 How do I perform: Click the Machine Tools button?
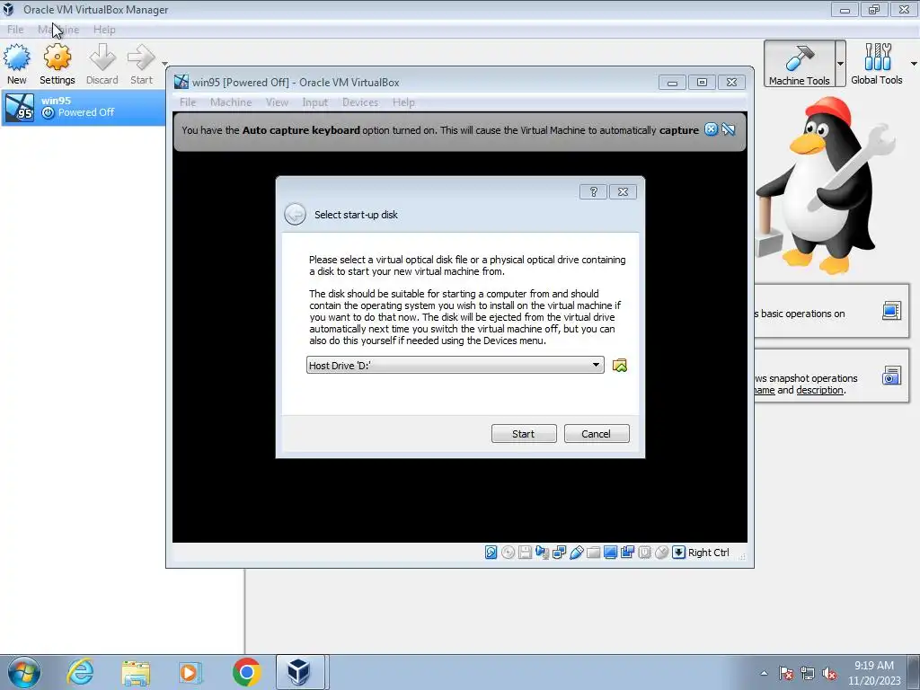pyautogui.click(x=799, y=64)
